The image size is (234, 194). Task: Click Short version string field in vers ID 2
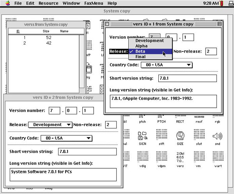pos(87,151)
